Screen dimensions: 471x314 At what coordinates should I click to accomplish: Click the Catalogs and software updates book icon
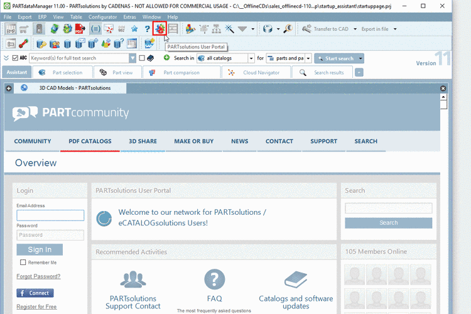point(296,279)
